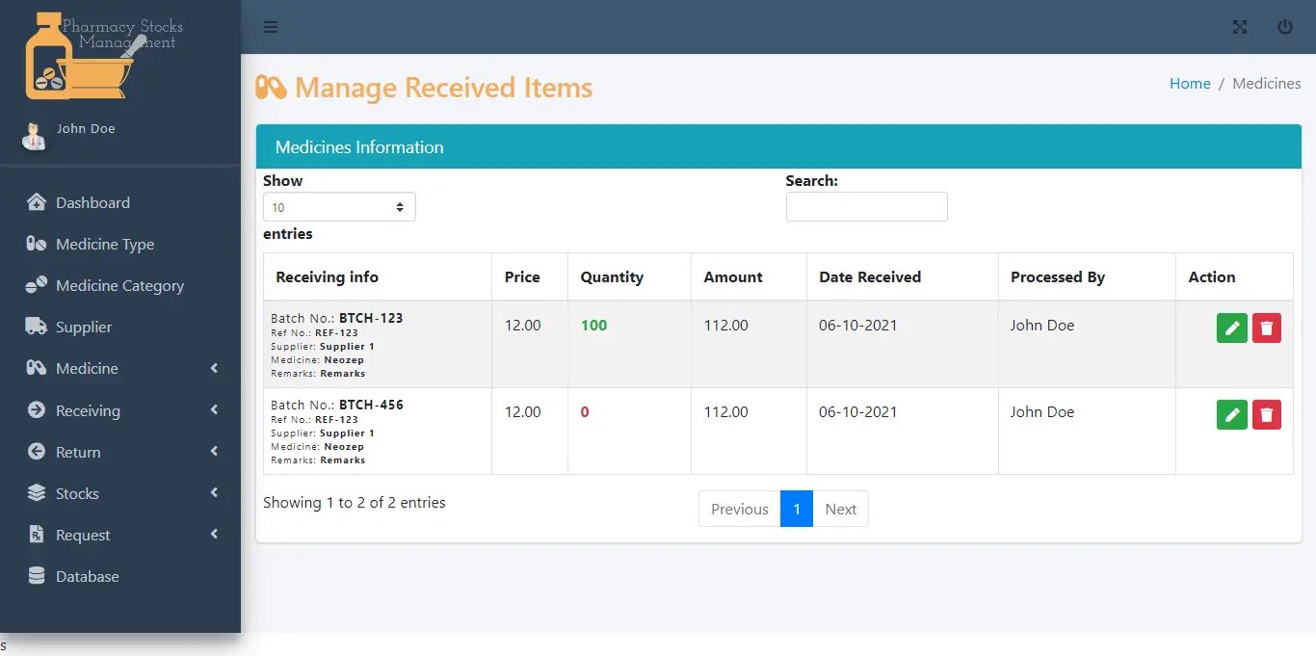Click the Medicine Category binoculars icon

(x=37, y=285)
